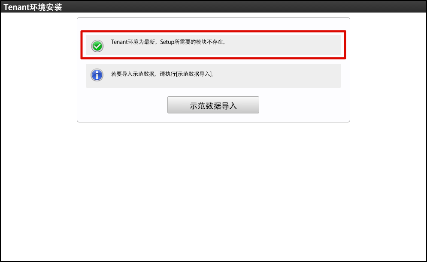Click the word Setup in the success message

167,42
